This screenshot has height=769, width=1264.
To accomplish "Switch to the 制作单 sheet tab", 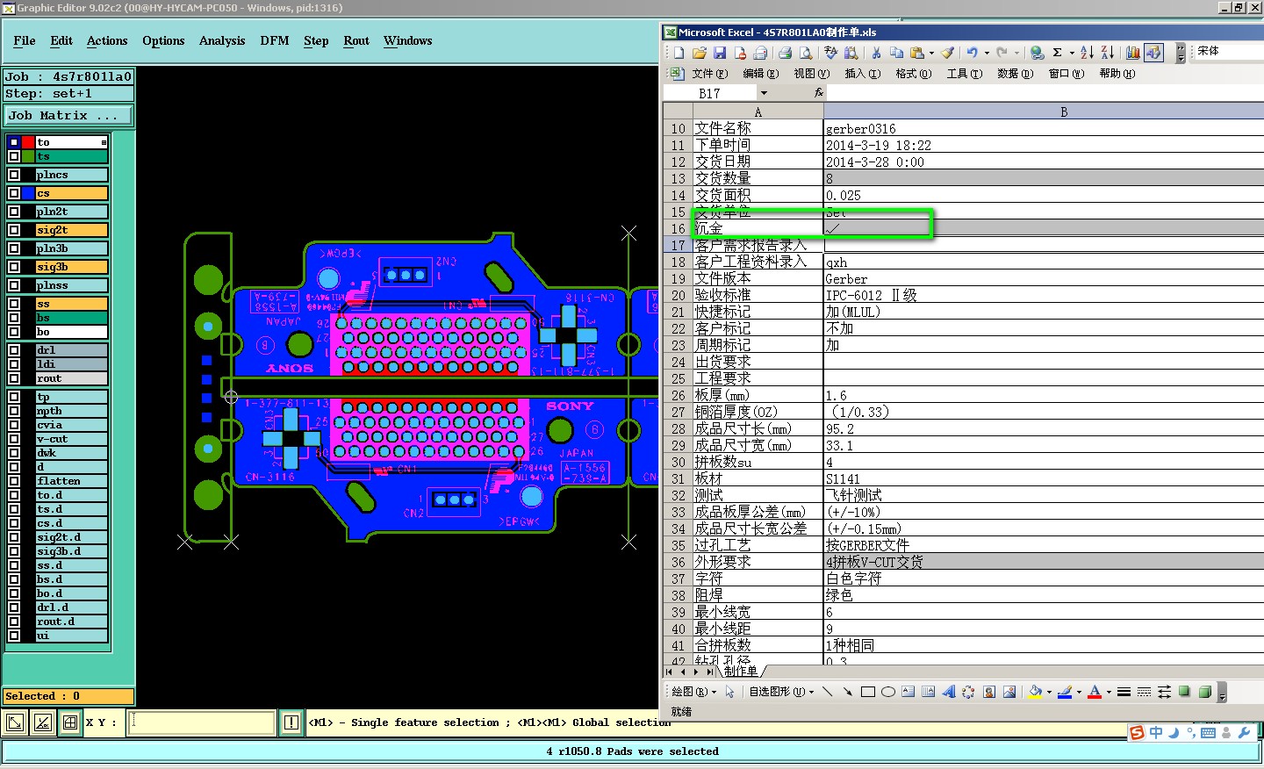I will 741,671.
